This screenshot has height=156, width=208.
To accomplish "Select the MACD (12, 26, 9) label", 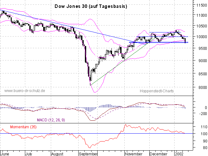I will click(x=51, y=120).
